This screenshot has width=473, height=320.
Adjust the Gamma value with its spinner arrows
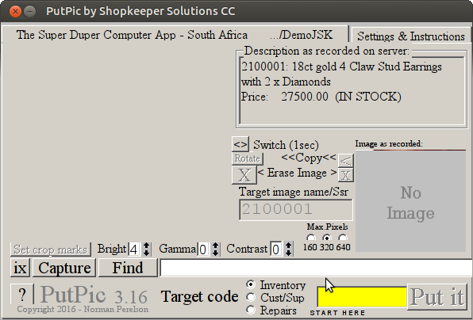pos(215,250)
